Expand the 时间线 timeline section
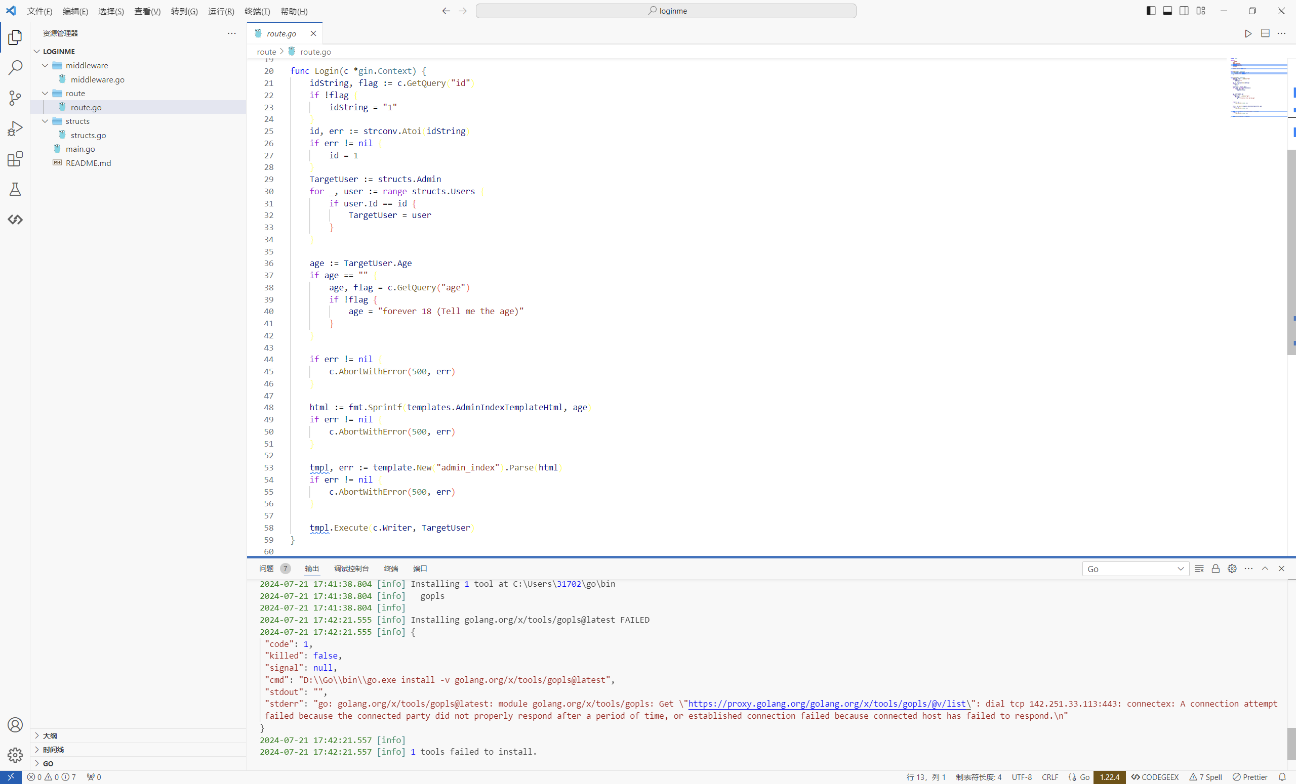 click(138, 750)
